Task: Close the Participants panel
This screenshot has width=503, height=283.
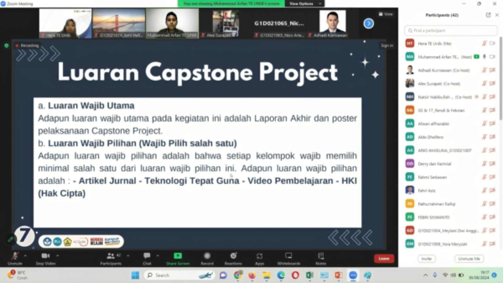Action: [497, 15]
